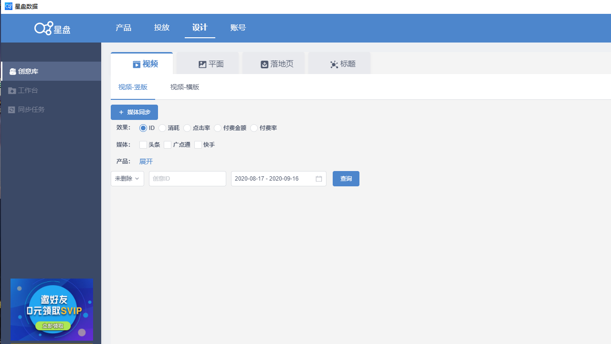Click inside the 创意ID input field
The image size is (611, 344).
[x=187, y=179]
